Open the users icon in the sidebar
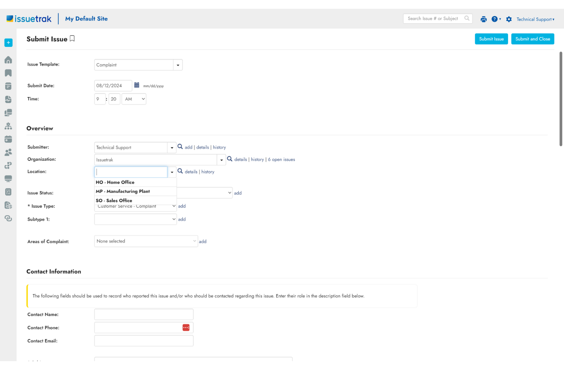Viewport: 564px width, 376px height. (x=8, y=152)
